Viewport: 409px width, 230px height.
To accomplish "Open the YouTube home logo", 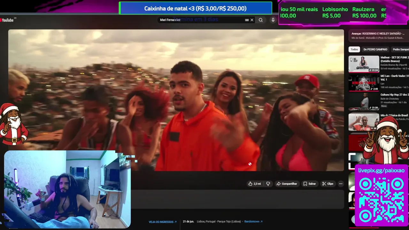I will click(x=7, y=20).
